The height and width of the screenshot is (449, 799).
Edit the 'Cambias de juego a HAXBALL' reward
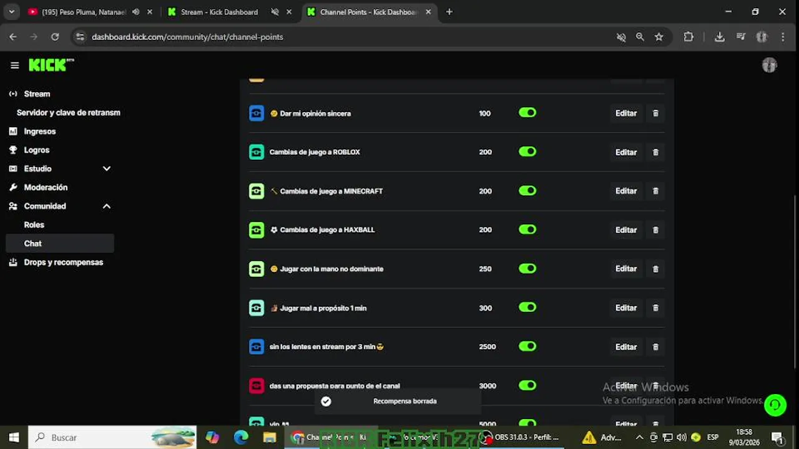(626, 230)
